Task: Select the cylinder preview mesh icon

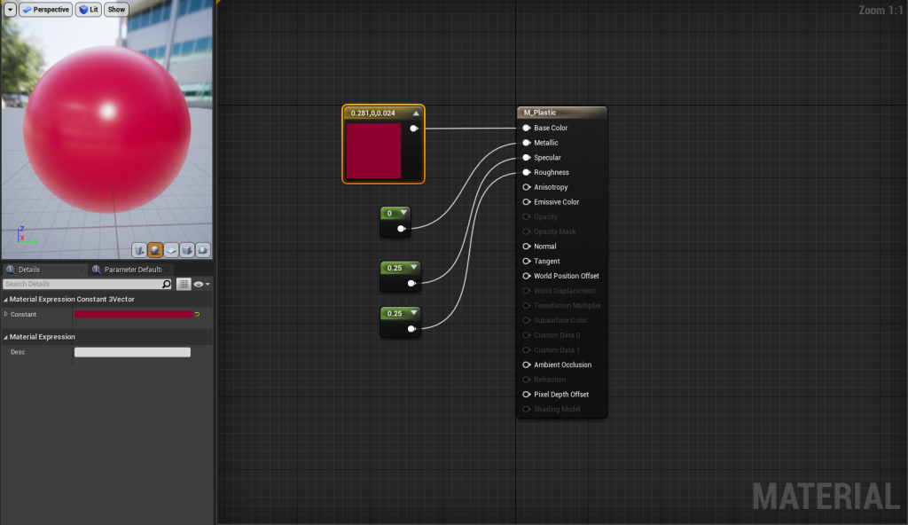Action: click(139, 250)
